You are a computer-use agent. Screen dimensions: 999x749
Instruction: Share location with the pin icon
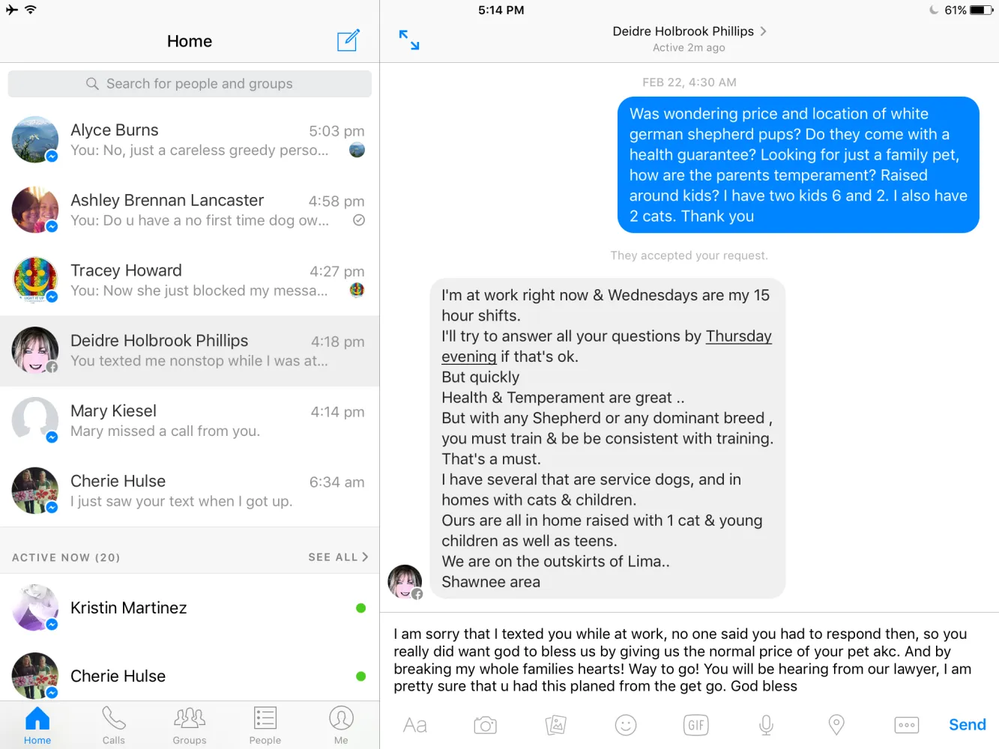point(836,725)
